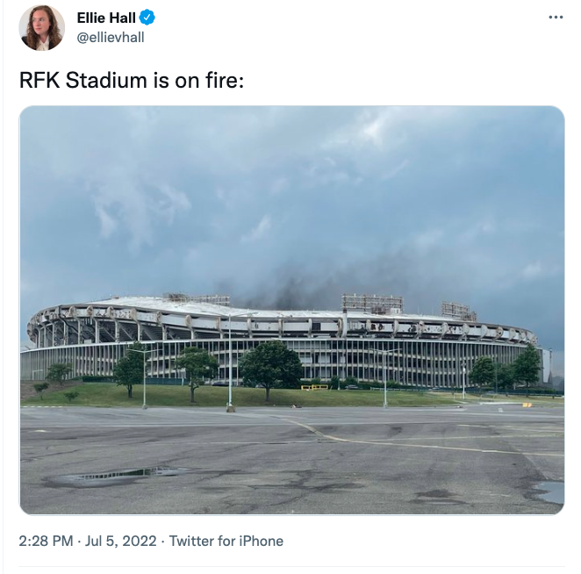The height and width of the screenshot is (574, 581).
Task: Click the puddle in the parking lot
Action: pyautogui.click(x=118, y=477)
